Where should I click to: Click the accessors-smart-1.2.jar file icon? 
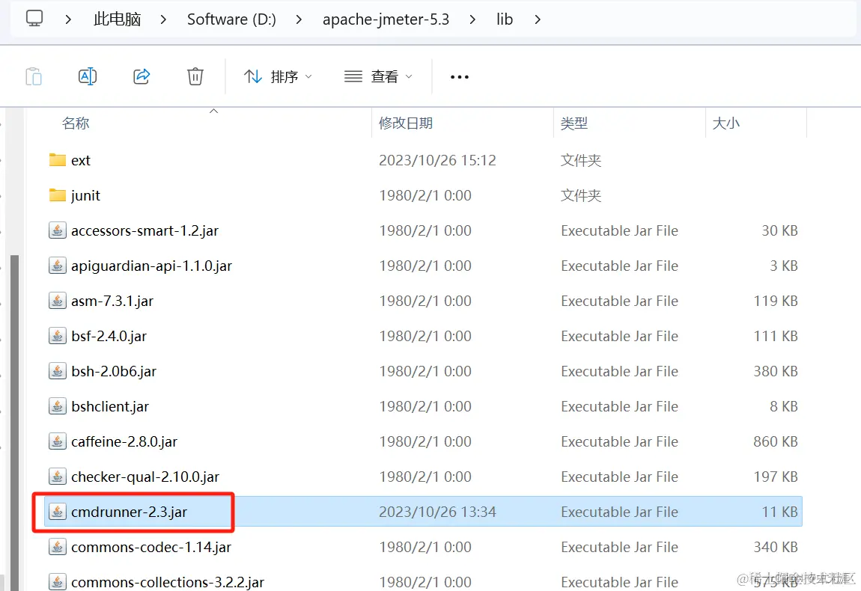coord(57,230)
